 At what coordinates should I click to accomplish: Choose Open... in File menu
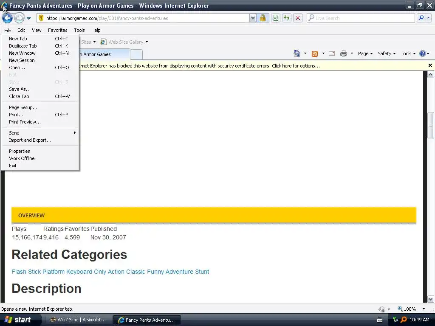pos(40,67)
